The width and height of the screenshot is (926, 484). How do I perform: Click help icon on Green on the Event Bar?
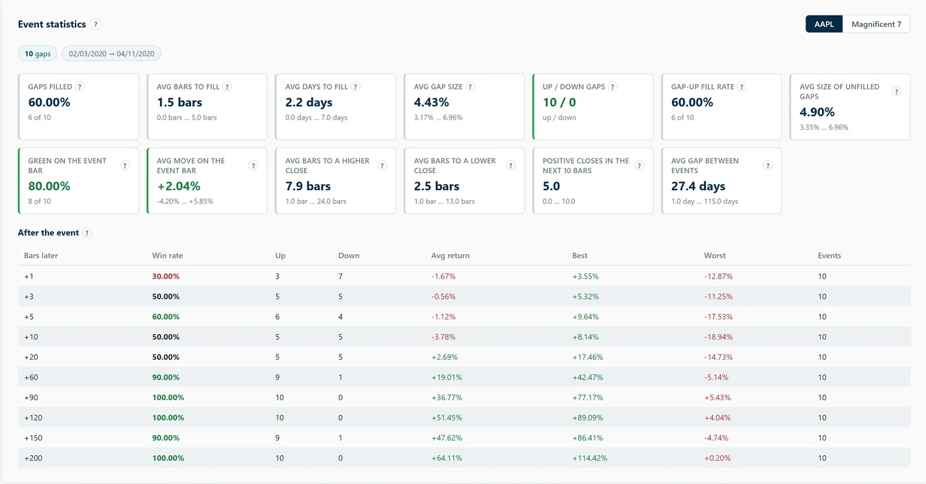(124, 166)
